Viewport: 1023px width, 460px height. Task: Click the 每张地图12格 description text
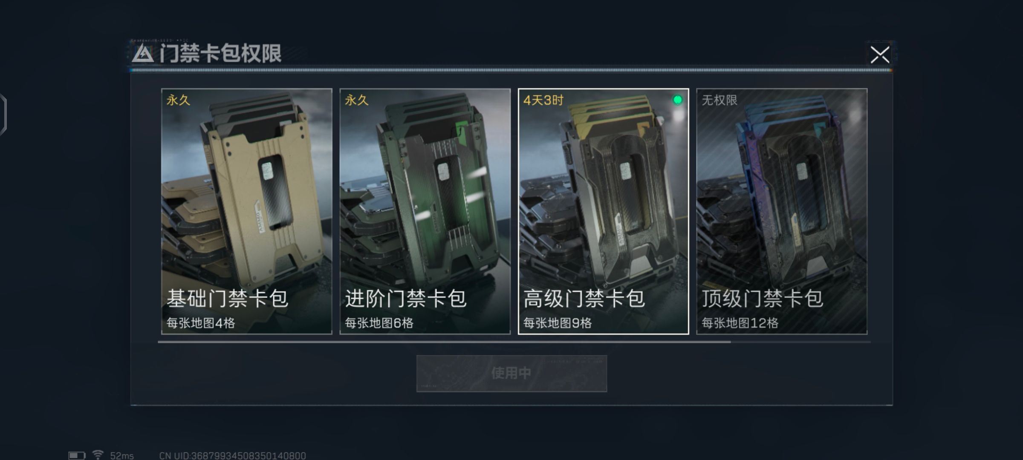click(x=740, y=323)
